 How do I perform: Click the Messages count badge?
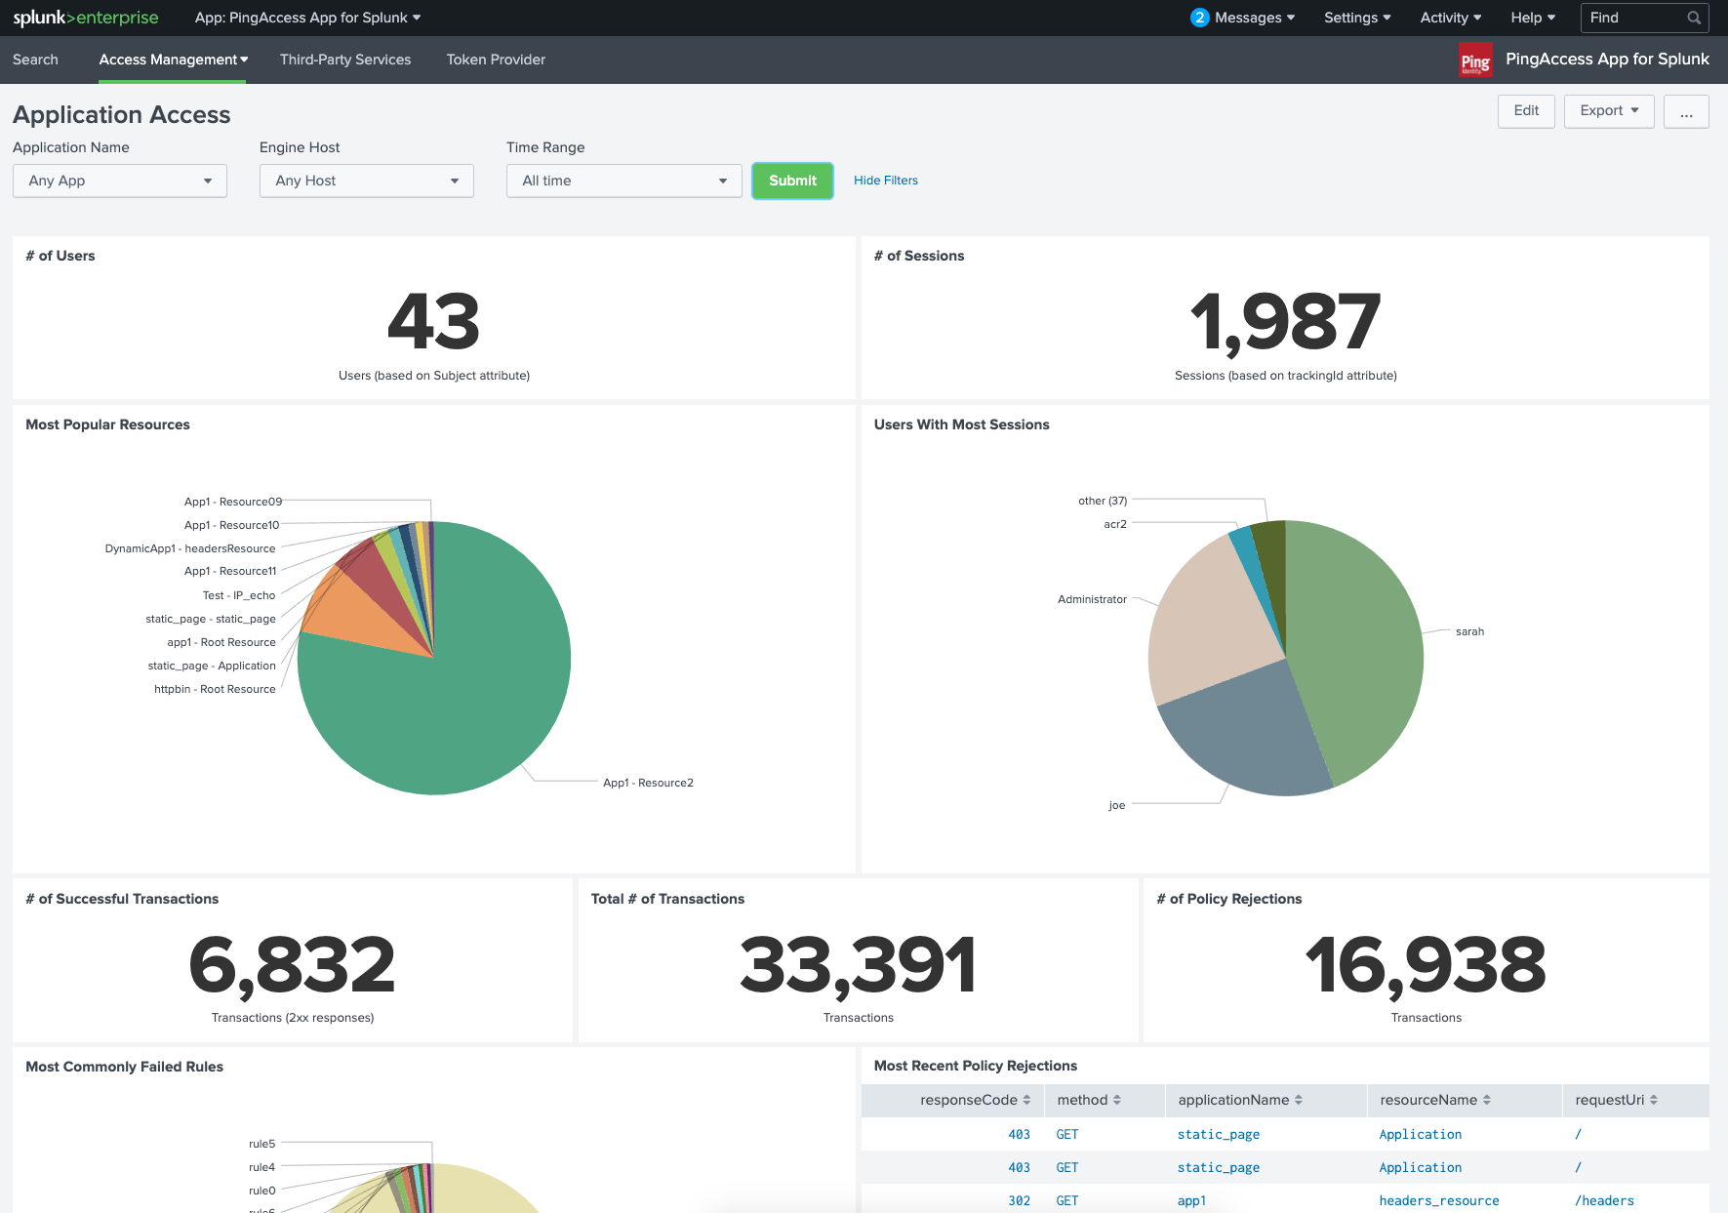tap(1200, 18)
